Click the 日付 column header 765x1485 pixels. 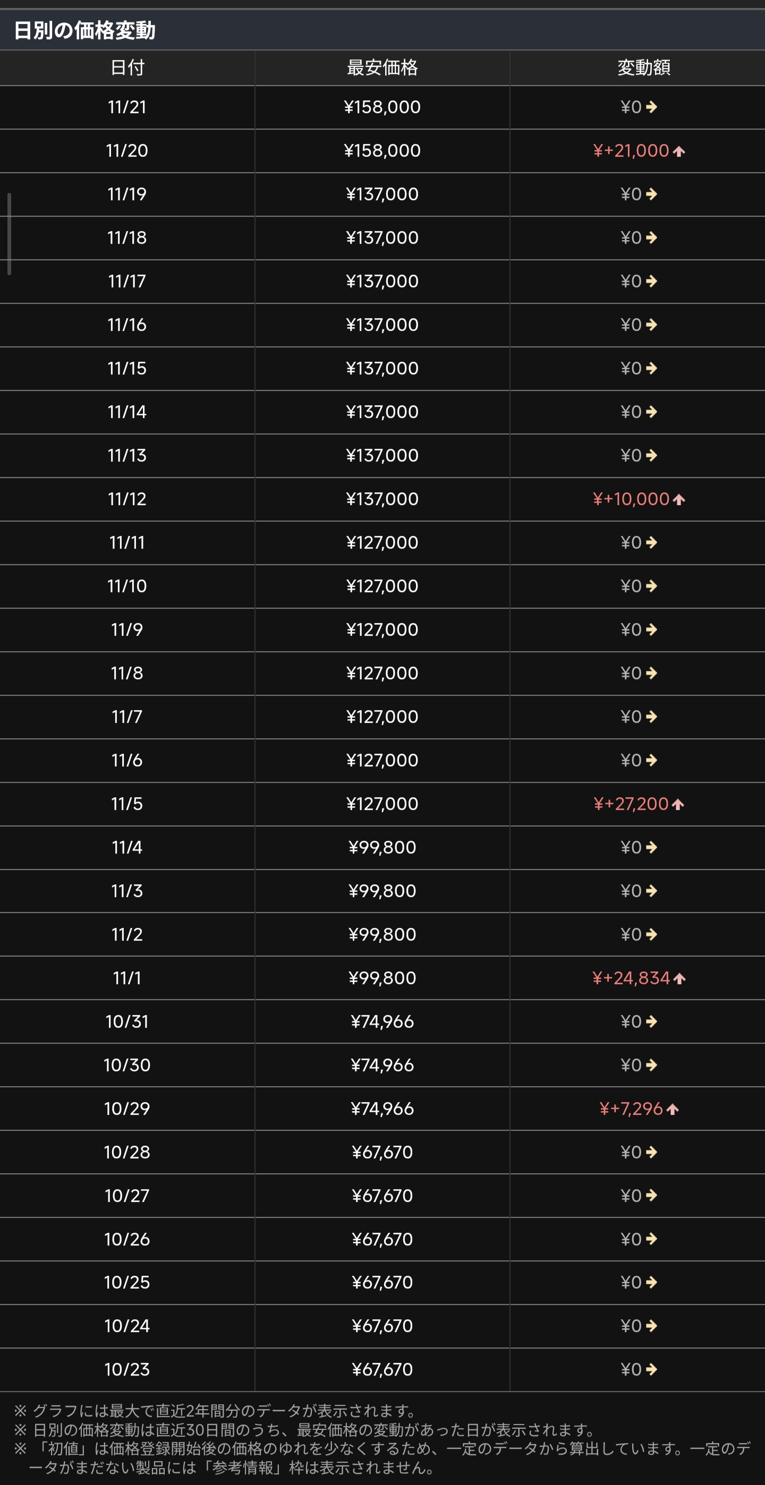pos(127,68)
